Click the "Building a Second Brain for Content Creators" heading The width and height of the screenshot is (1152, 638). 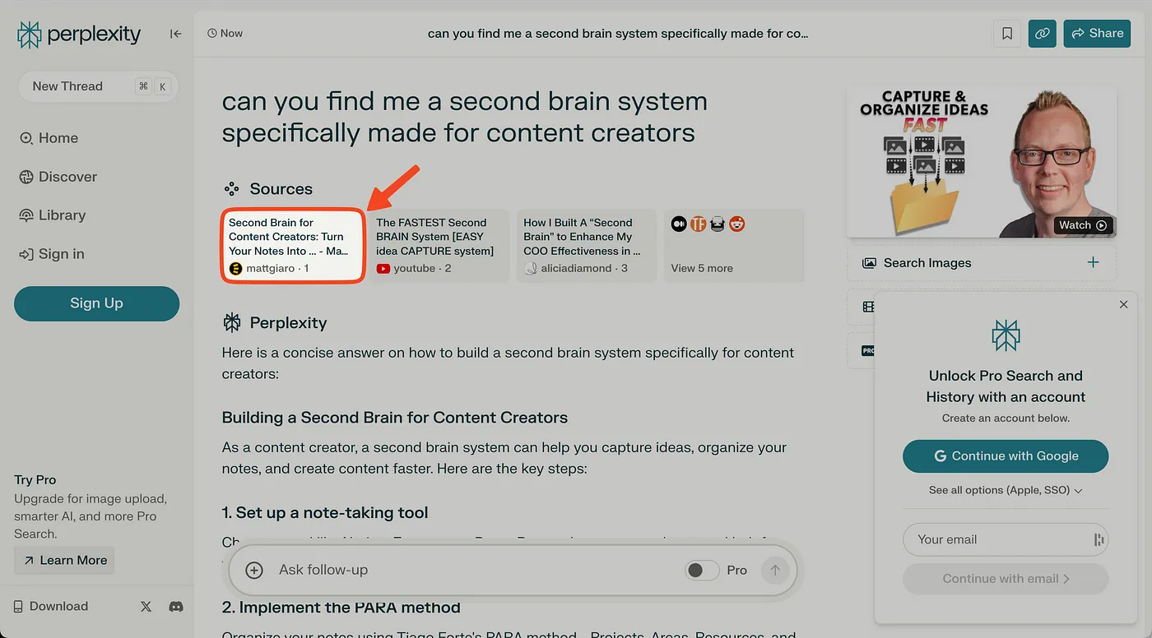pyautogui.click(x=395, y=418)
